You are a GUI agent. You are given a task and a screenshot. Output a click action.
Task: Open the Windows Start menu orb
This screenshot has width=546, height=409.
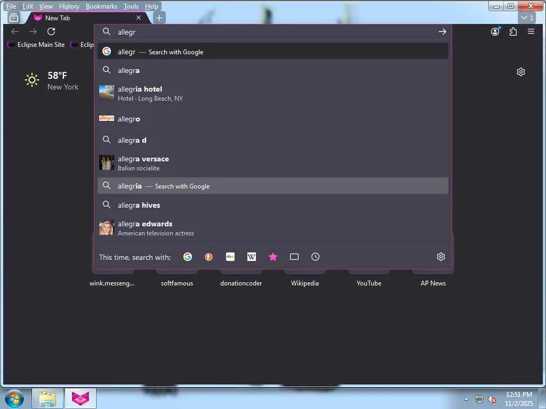pos(14,398)
